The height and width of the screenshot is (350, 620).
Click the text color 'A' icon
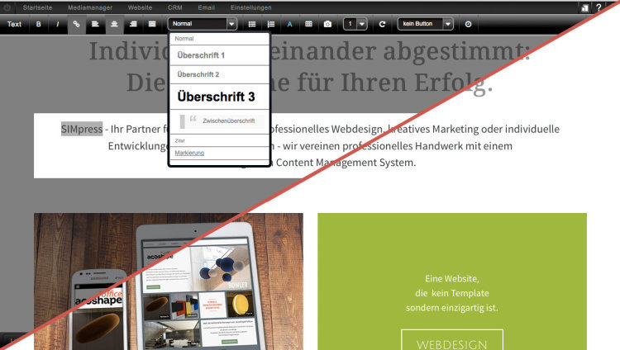[289, 24]
